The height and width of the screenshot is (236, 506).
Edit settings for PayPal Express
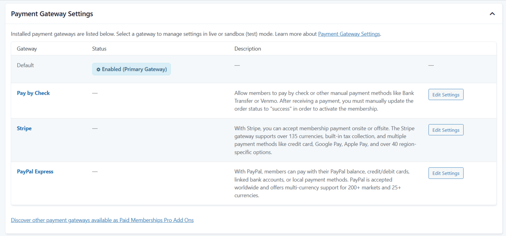pyautogui.click(x=446, y=173)
